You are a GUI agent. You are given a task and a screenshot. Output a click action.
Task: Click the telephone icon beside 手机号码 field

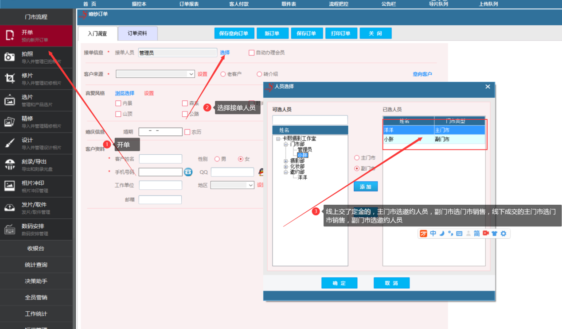pyautogui.click(x=188, y=172)
